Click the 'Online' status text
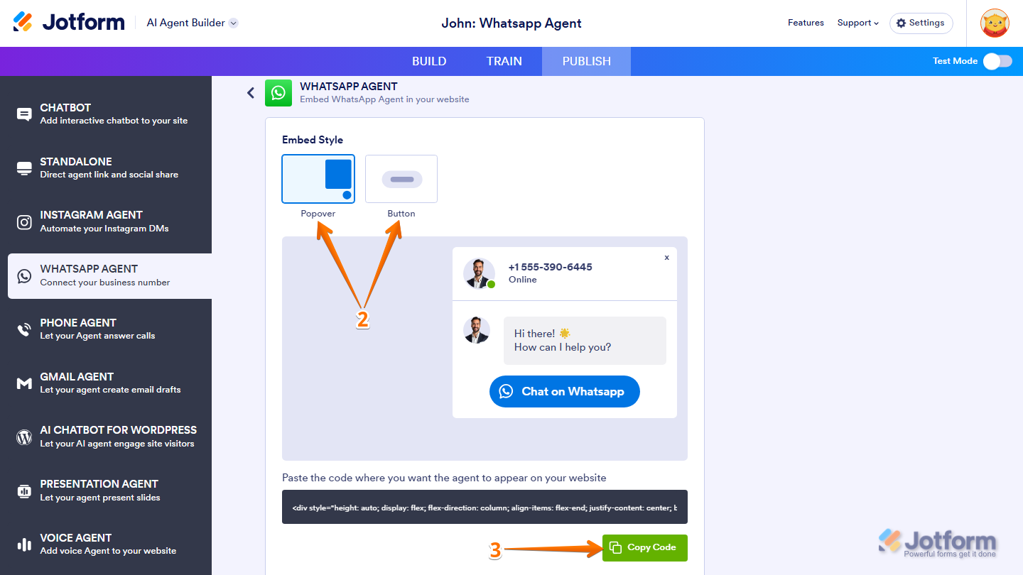1023x575 pixels. 522,280
